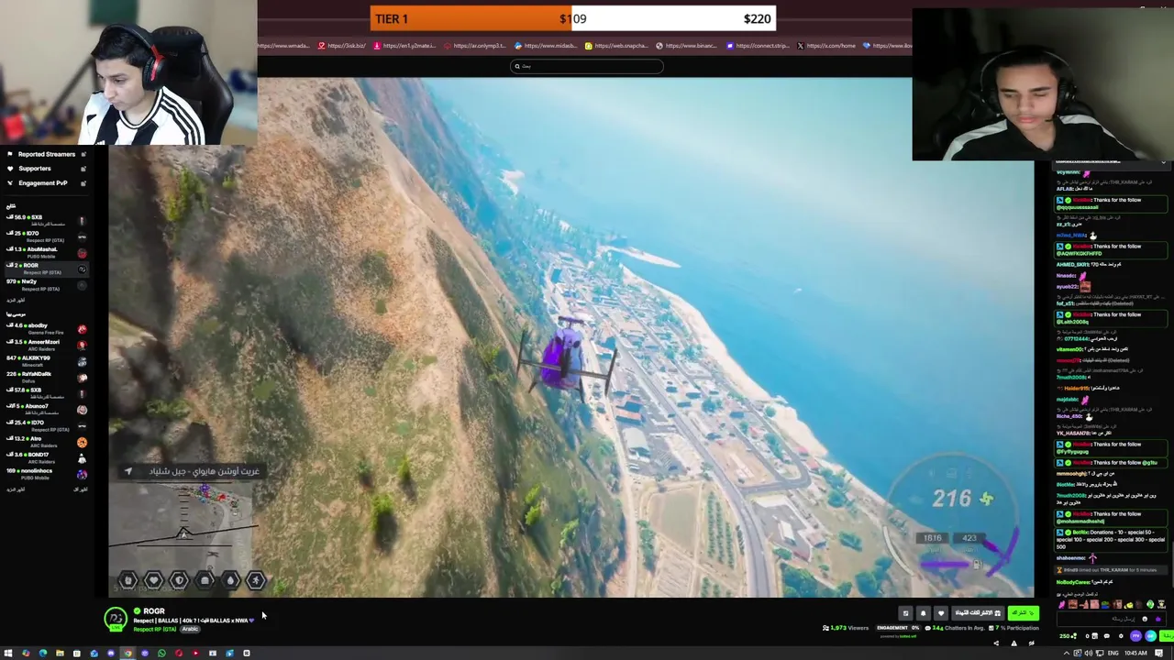Click the search bar at the top

(587, 66)
